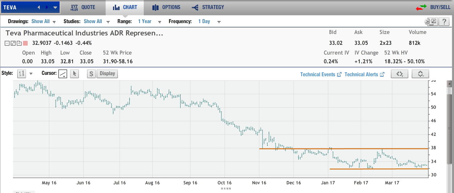Pop out the chart in new window
Image resolution: width=454 pixels, height=193 pixels.
point(433,22)
